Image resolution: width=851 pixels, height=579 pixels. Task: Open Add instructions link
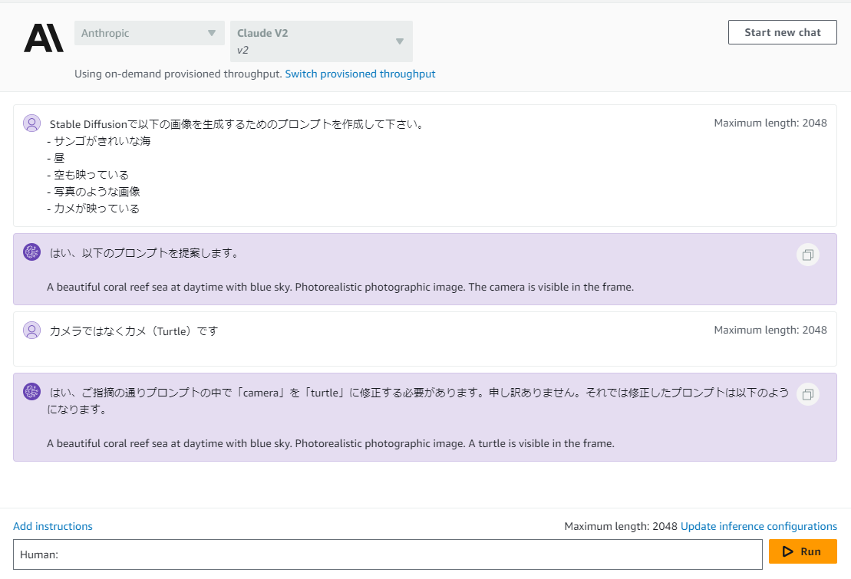click(53, 526)
